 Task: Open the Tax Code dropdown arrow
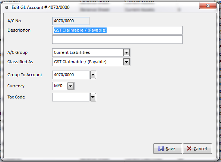93,97
